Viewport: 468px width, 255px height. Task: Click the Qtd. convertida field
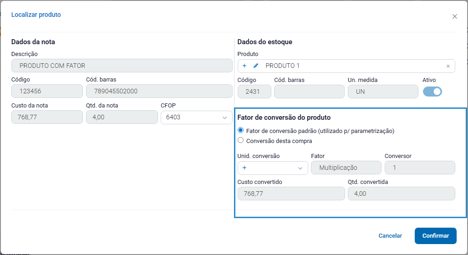coord(401,194)
